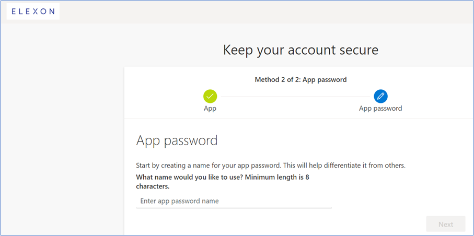
Task: Click the green checkmark step icon
Action: click(210, 96)
